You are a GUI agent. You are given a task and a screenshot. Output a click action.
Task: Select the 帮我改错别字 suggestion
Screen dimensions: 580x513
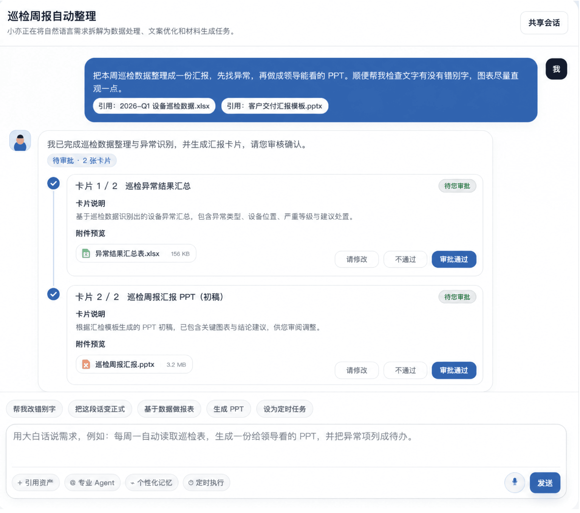click(34, 409)
